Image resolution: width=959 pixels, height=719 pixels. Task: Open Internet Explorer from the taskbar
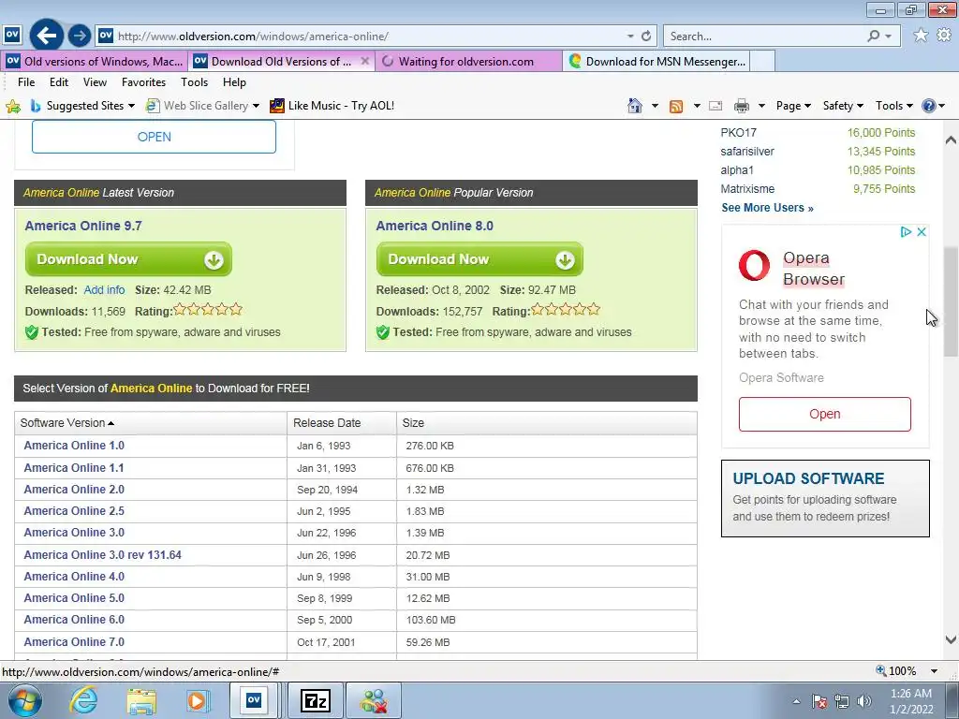click(83, 700)
